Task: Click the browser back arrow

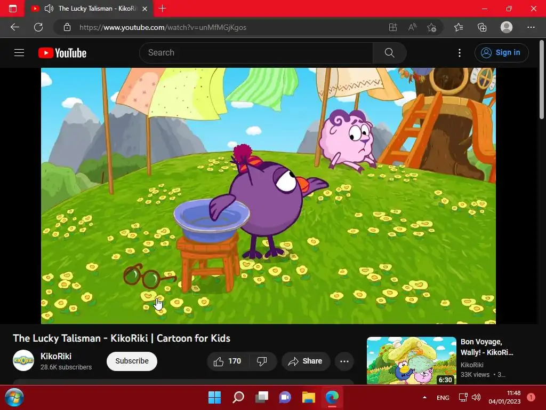Action: pyautogui.click(x=15, y=27)
